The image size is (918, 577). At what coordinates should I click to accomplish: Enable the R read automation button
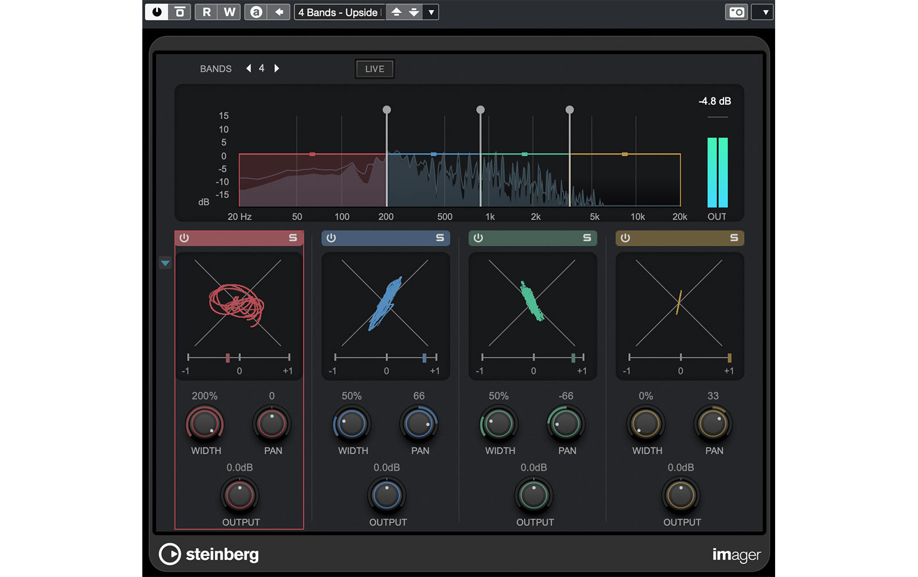[207, 12]
